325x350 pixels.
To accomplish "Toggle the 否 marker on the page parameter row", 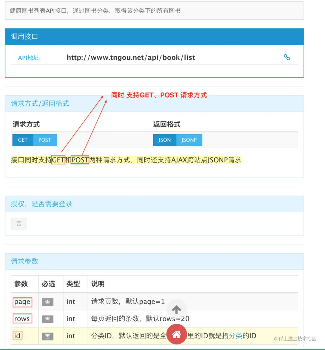I will [x=47, y=302].
